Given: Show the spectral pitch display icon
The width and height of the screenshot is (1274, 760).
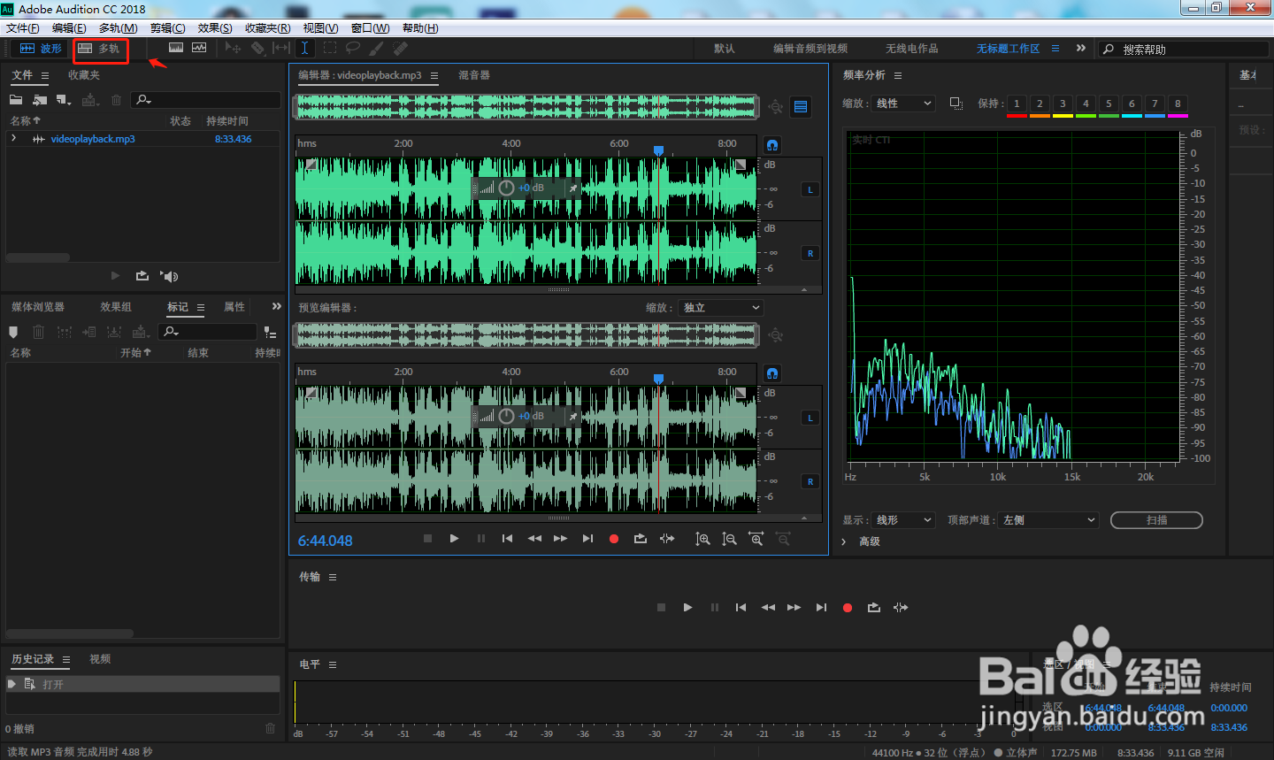Looking at the screenshot, I should [x=199, y=48].
